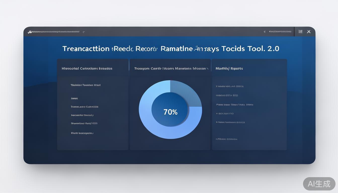Viewport: 338px width, 193px height.
Task: Click the small curved icon after the title text
Action: pos(84,32)
